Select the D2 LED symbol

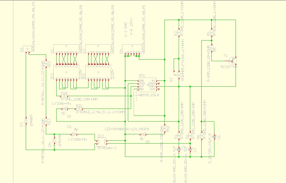(65, 109)
